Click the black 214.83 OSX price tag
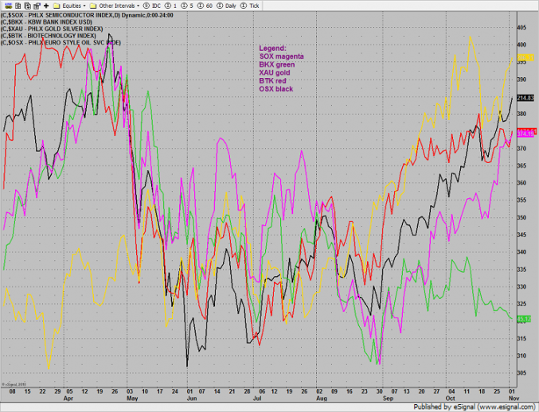This screenshot has height=412, width=539. point(525,98)
